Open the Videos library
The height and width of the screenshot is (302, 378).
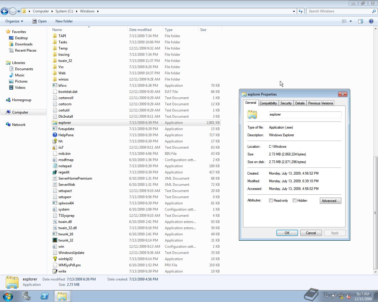(x=20, y=88)
